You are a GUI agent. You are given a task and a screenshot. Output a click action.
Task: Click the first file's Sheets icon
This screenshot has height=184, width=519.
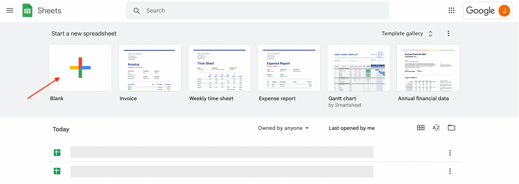point(57,153)
